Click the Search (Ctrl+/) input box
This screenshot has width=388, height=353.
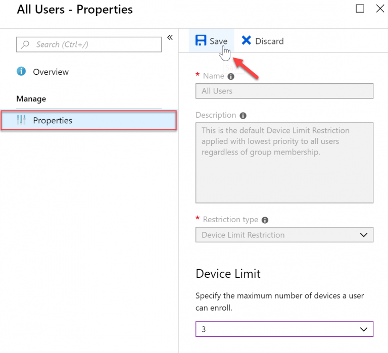coord(89,44)
